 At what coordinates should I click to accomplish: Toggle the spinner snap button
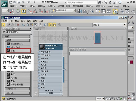[x=46, y=11]
